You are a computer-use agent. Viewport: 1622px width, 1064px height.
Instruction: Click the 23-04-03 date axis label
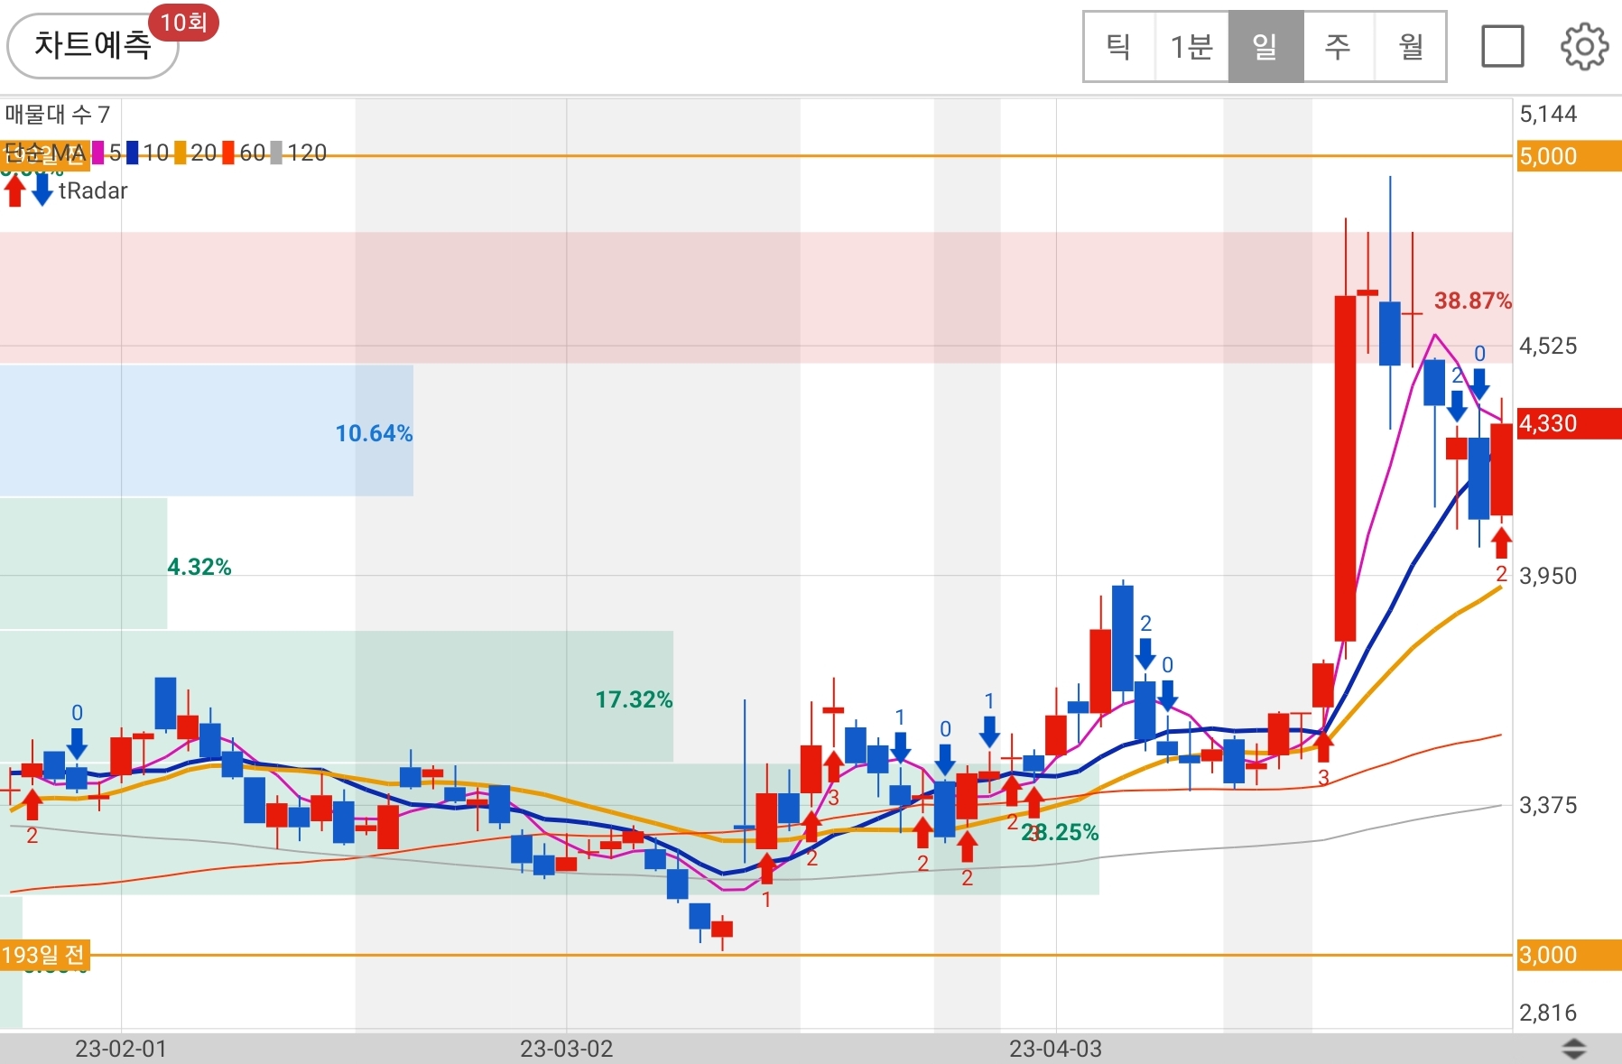[1055, 1049]
